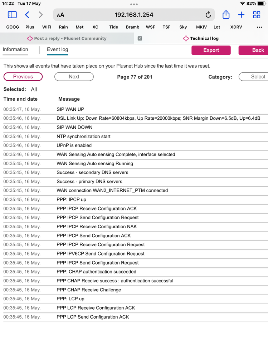Viewport: 268px width, 358px height.
Task: Click the pink Back button
Action: pos(253,50)
